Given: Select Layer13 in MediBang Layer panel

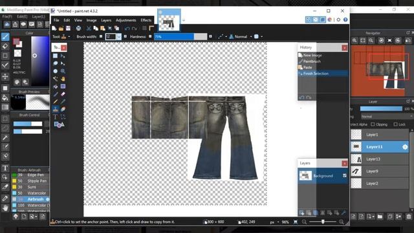Looking at the screenshot, I should pos(380,159).
